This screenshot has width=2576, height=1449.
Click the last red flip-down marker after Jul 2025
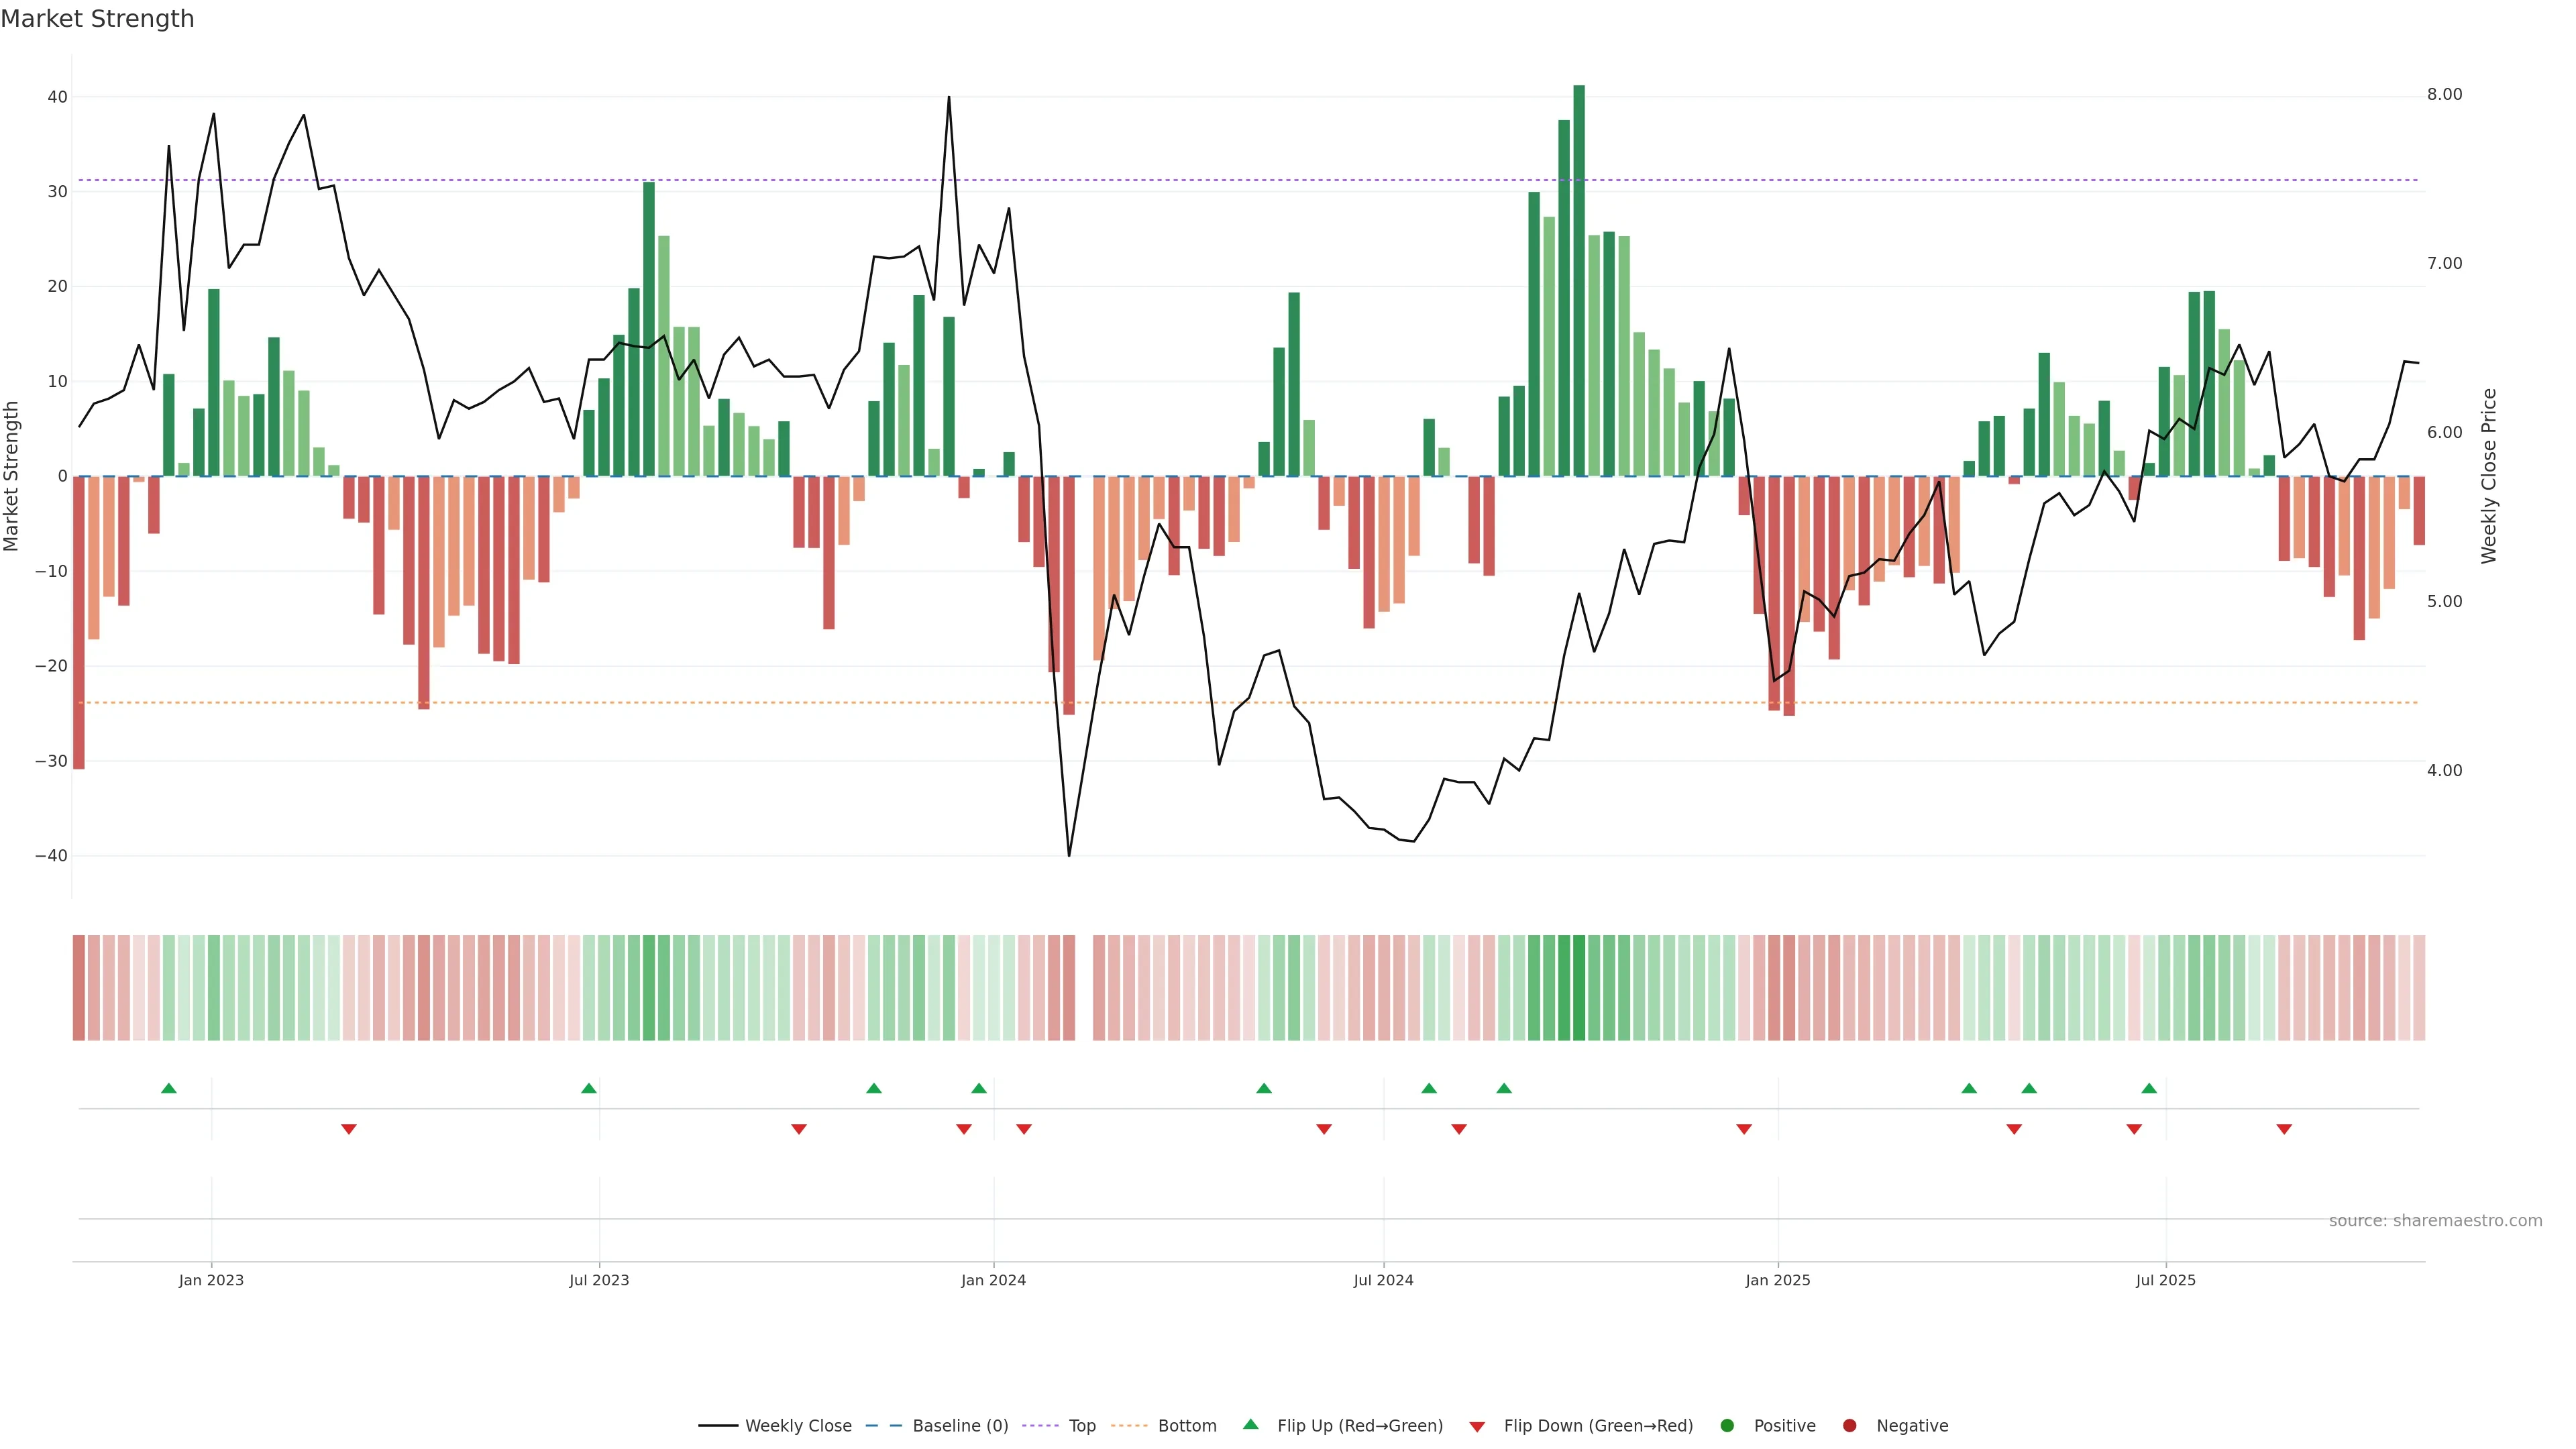[2284, 1129]
